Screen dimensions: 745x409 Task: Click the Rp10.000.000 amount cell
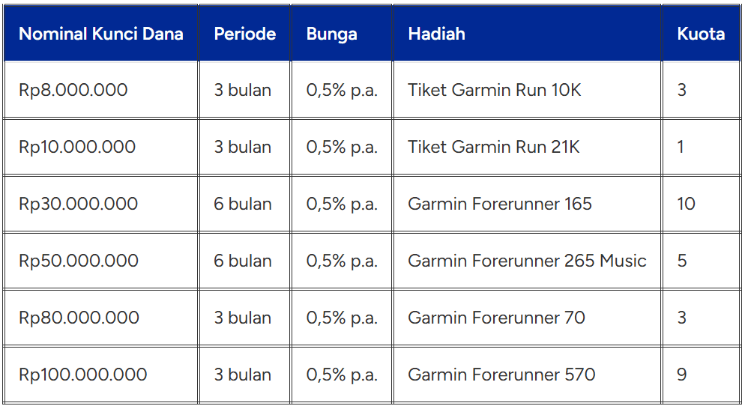click(x=100, y=147)
